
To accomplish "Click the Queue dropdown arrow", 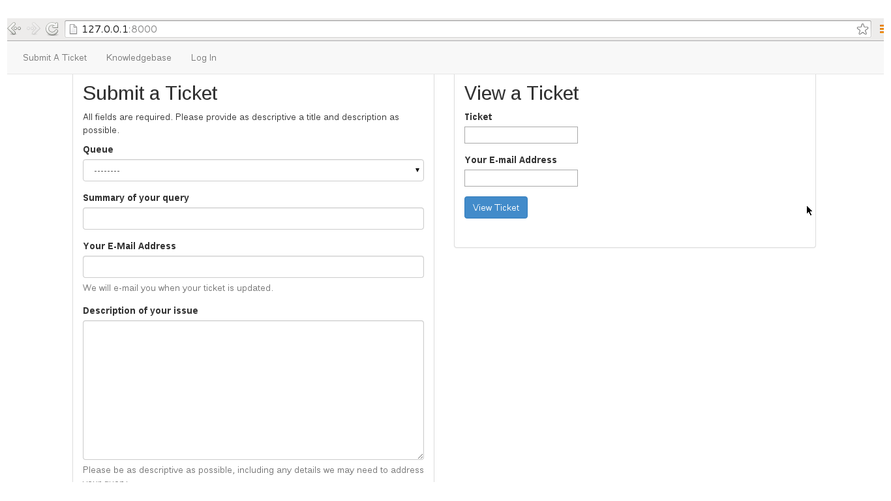I will pos(417,170).
